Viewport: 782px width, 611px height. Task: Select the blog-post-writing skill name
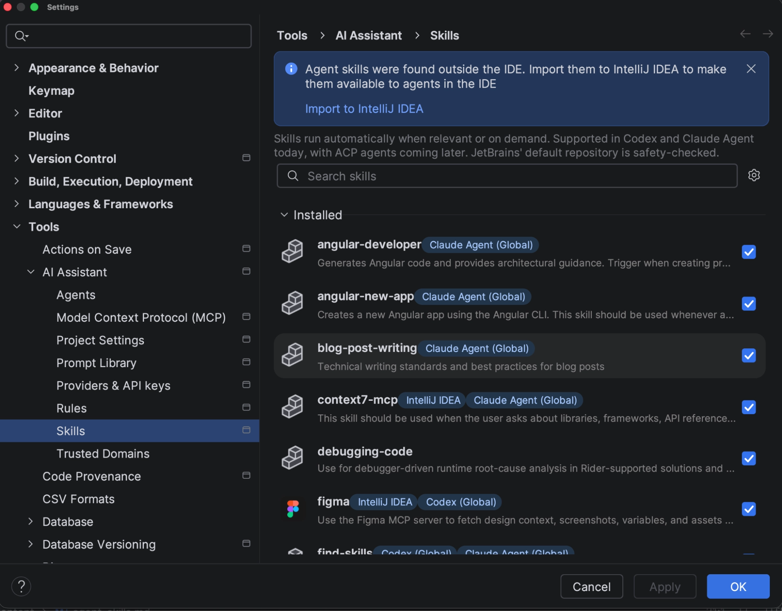pos(367,348)
